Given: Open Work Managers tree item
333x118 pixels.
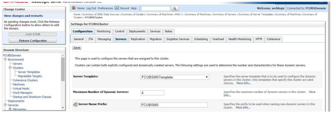Looking at the screenshot, I should click(23, 93).
